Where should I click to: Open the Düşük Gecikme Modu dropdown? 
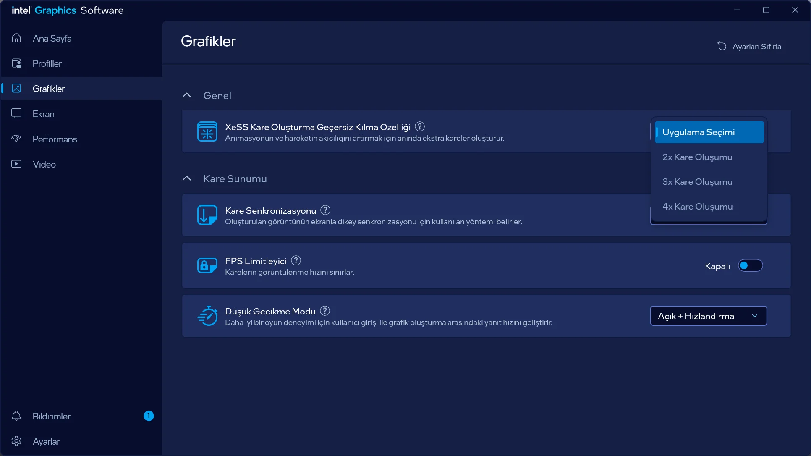[x=708, y=316]
